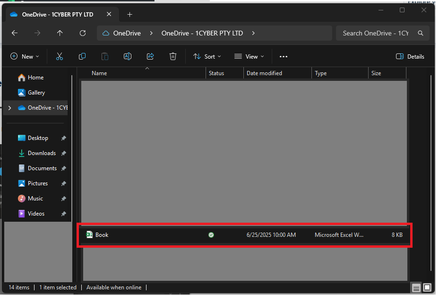Add a new tab with plus
The width and height of the screenshot is (439, 295).
pyautogui.click(x=129, y=15)
